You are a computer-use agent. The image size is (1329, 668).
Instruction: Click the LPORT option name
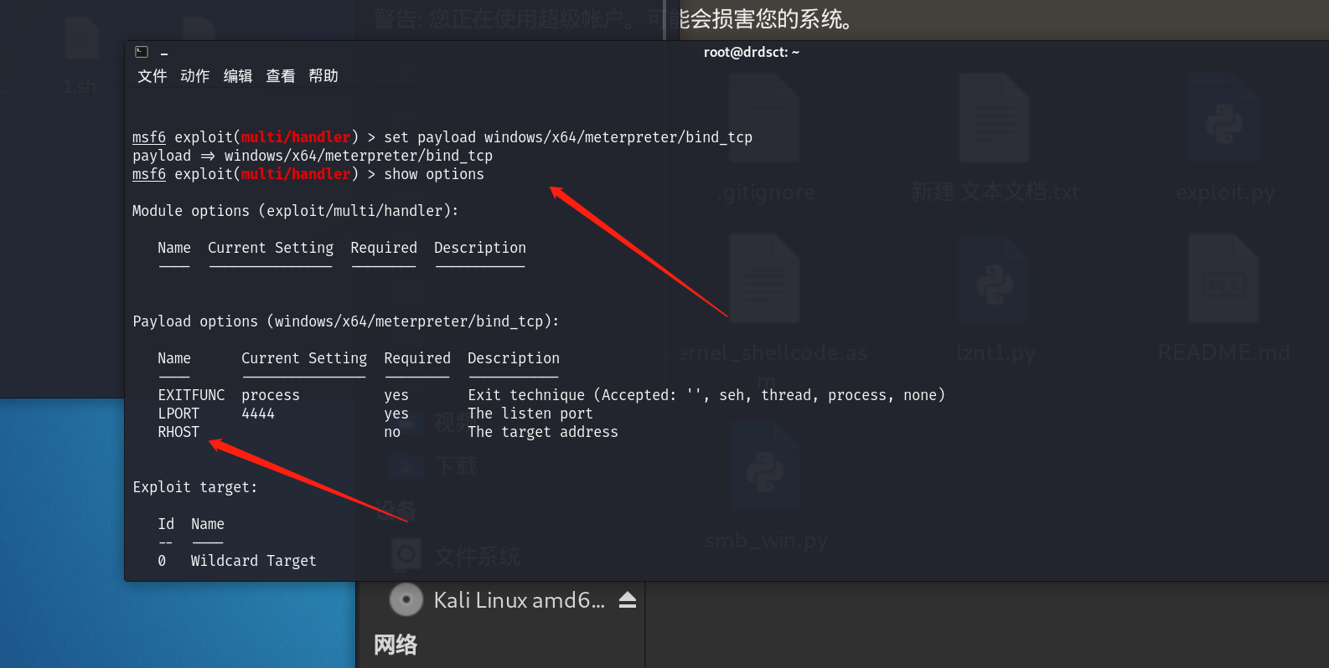tap(178, 414)
